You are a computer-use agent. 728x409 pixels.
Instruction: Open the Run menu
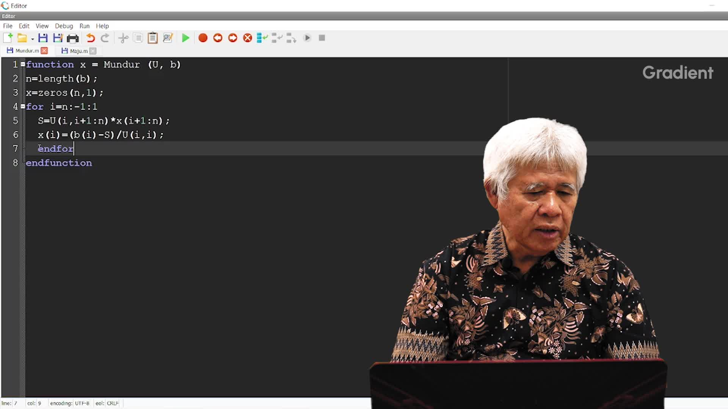(85, 25)
